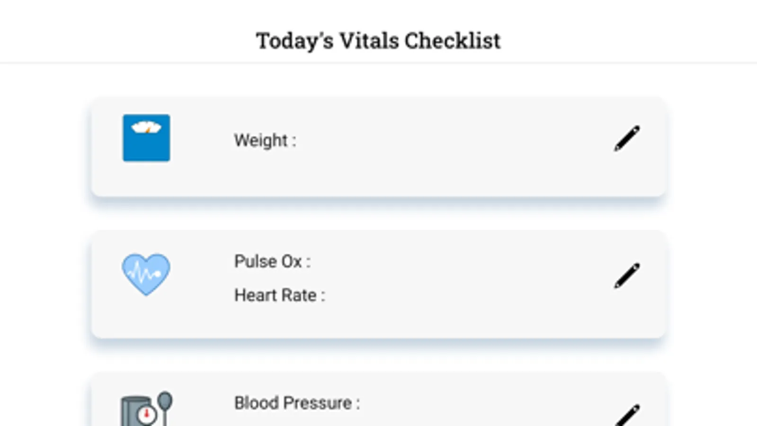Edit the Weight entry with its pencil

coord(627,138)
